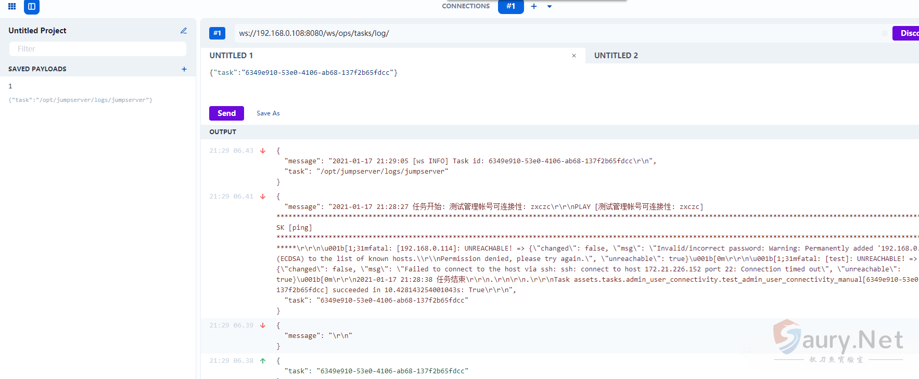
Task: Select connection #1 tab at top
Action: coord(510,6)
